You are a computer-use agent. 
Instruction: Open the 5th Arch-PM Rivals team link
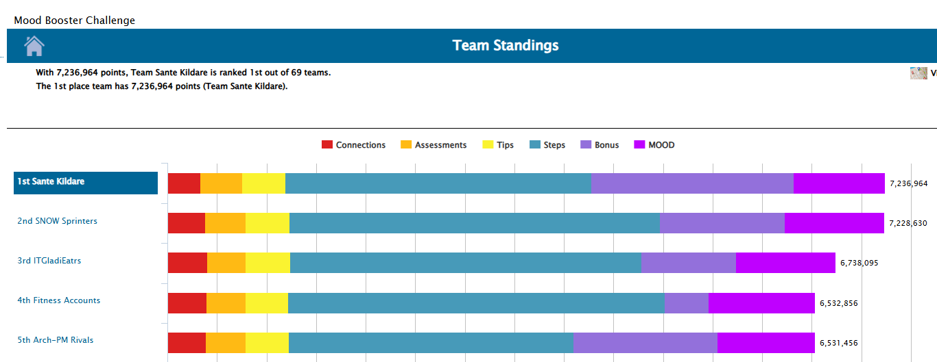(56, 340)
